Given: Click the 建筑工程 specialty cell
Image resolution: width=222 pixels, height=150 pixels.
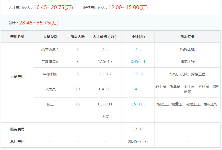Looking at the screenshot, I should click(x=188, y=62).
